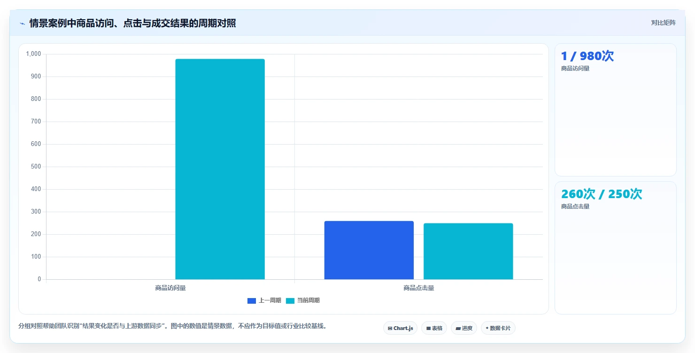The height and width of the screenshot is (353, 695).
Task: Click the 商品访问量 x-axis label
Action: tap(170, 288)
